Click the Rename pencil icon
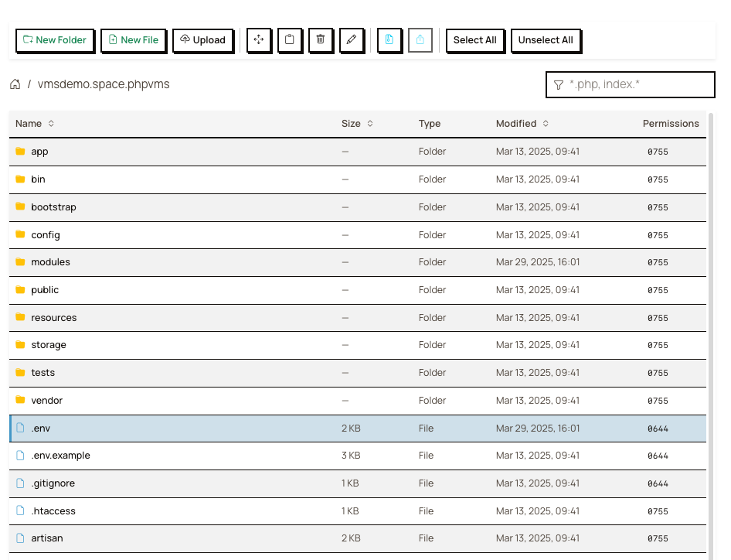The height and width of the screenshot is (560, 731). pos(352,39)
